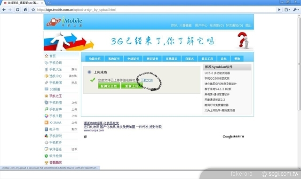301x179 pixels.
Task: Click the 手机软件 gear icon
Action: 47,142
